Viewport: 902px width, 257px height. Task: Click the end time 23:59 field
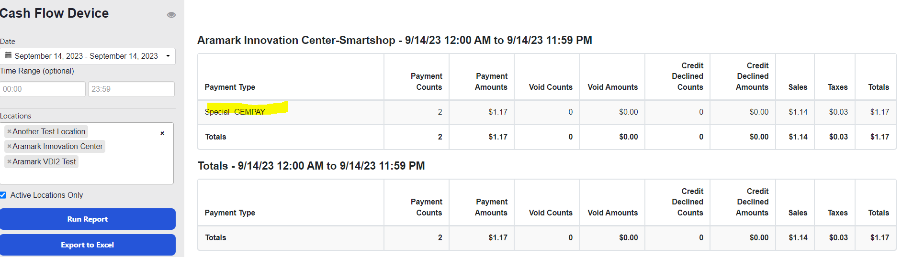[131, 89]
